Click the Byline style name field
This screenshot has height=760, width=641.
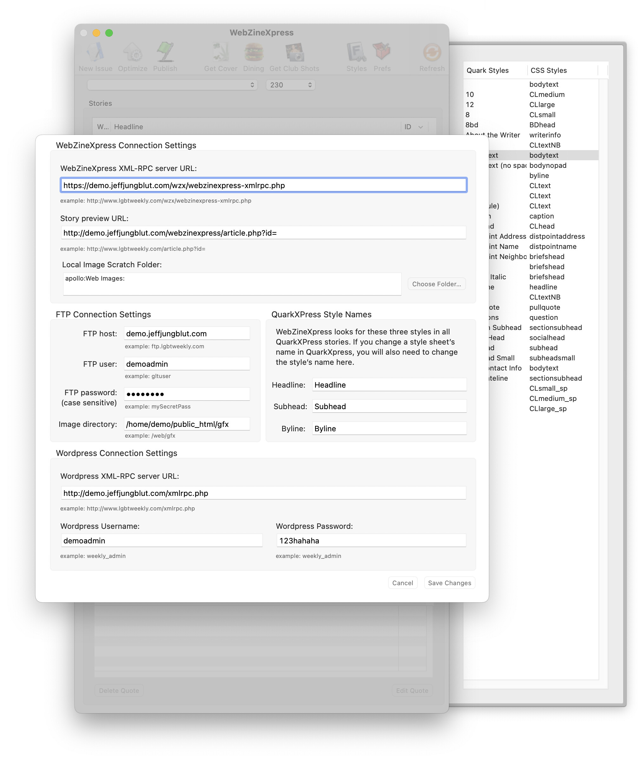coord(389,429)
